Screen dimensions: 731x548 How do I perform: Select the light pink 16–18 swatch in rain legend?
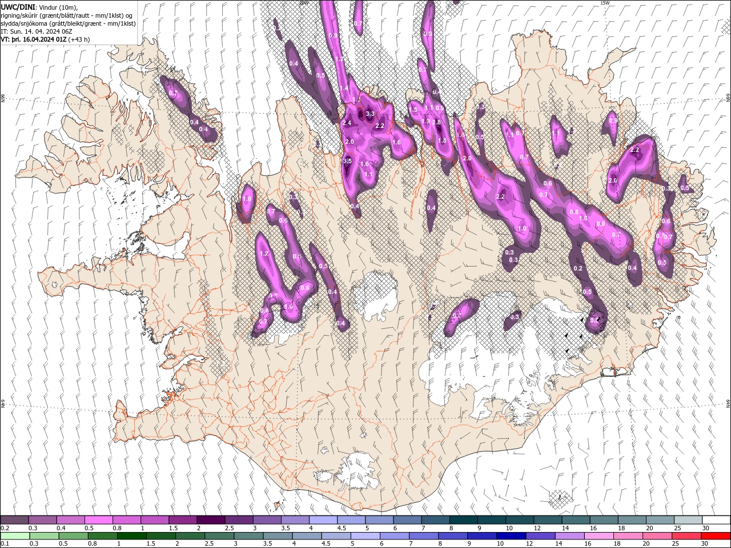(599, 536)
